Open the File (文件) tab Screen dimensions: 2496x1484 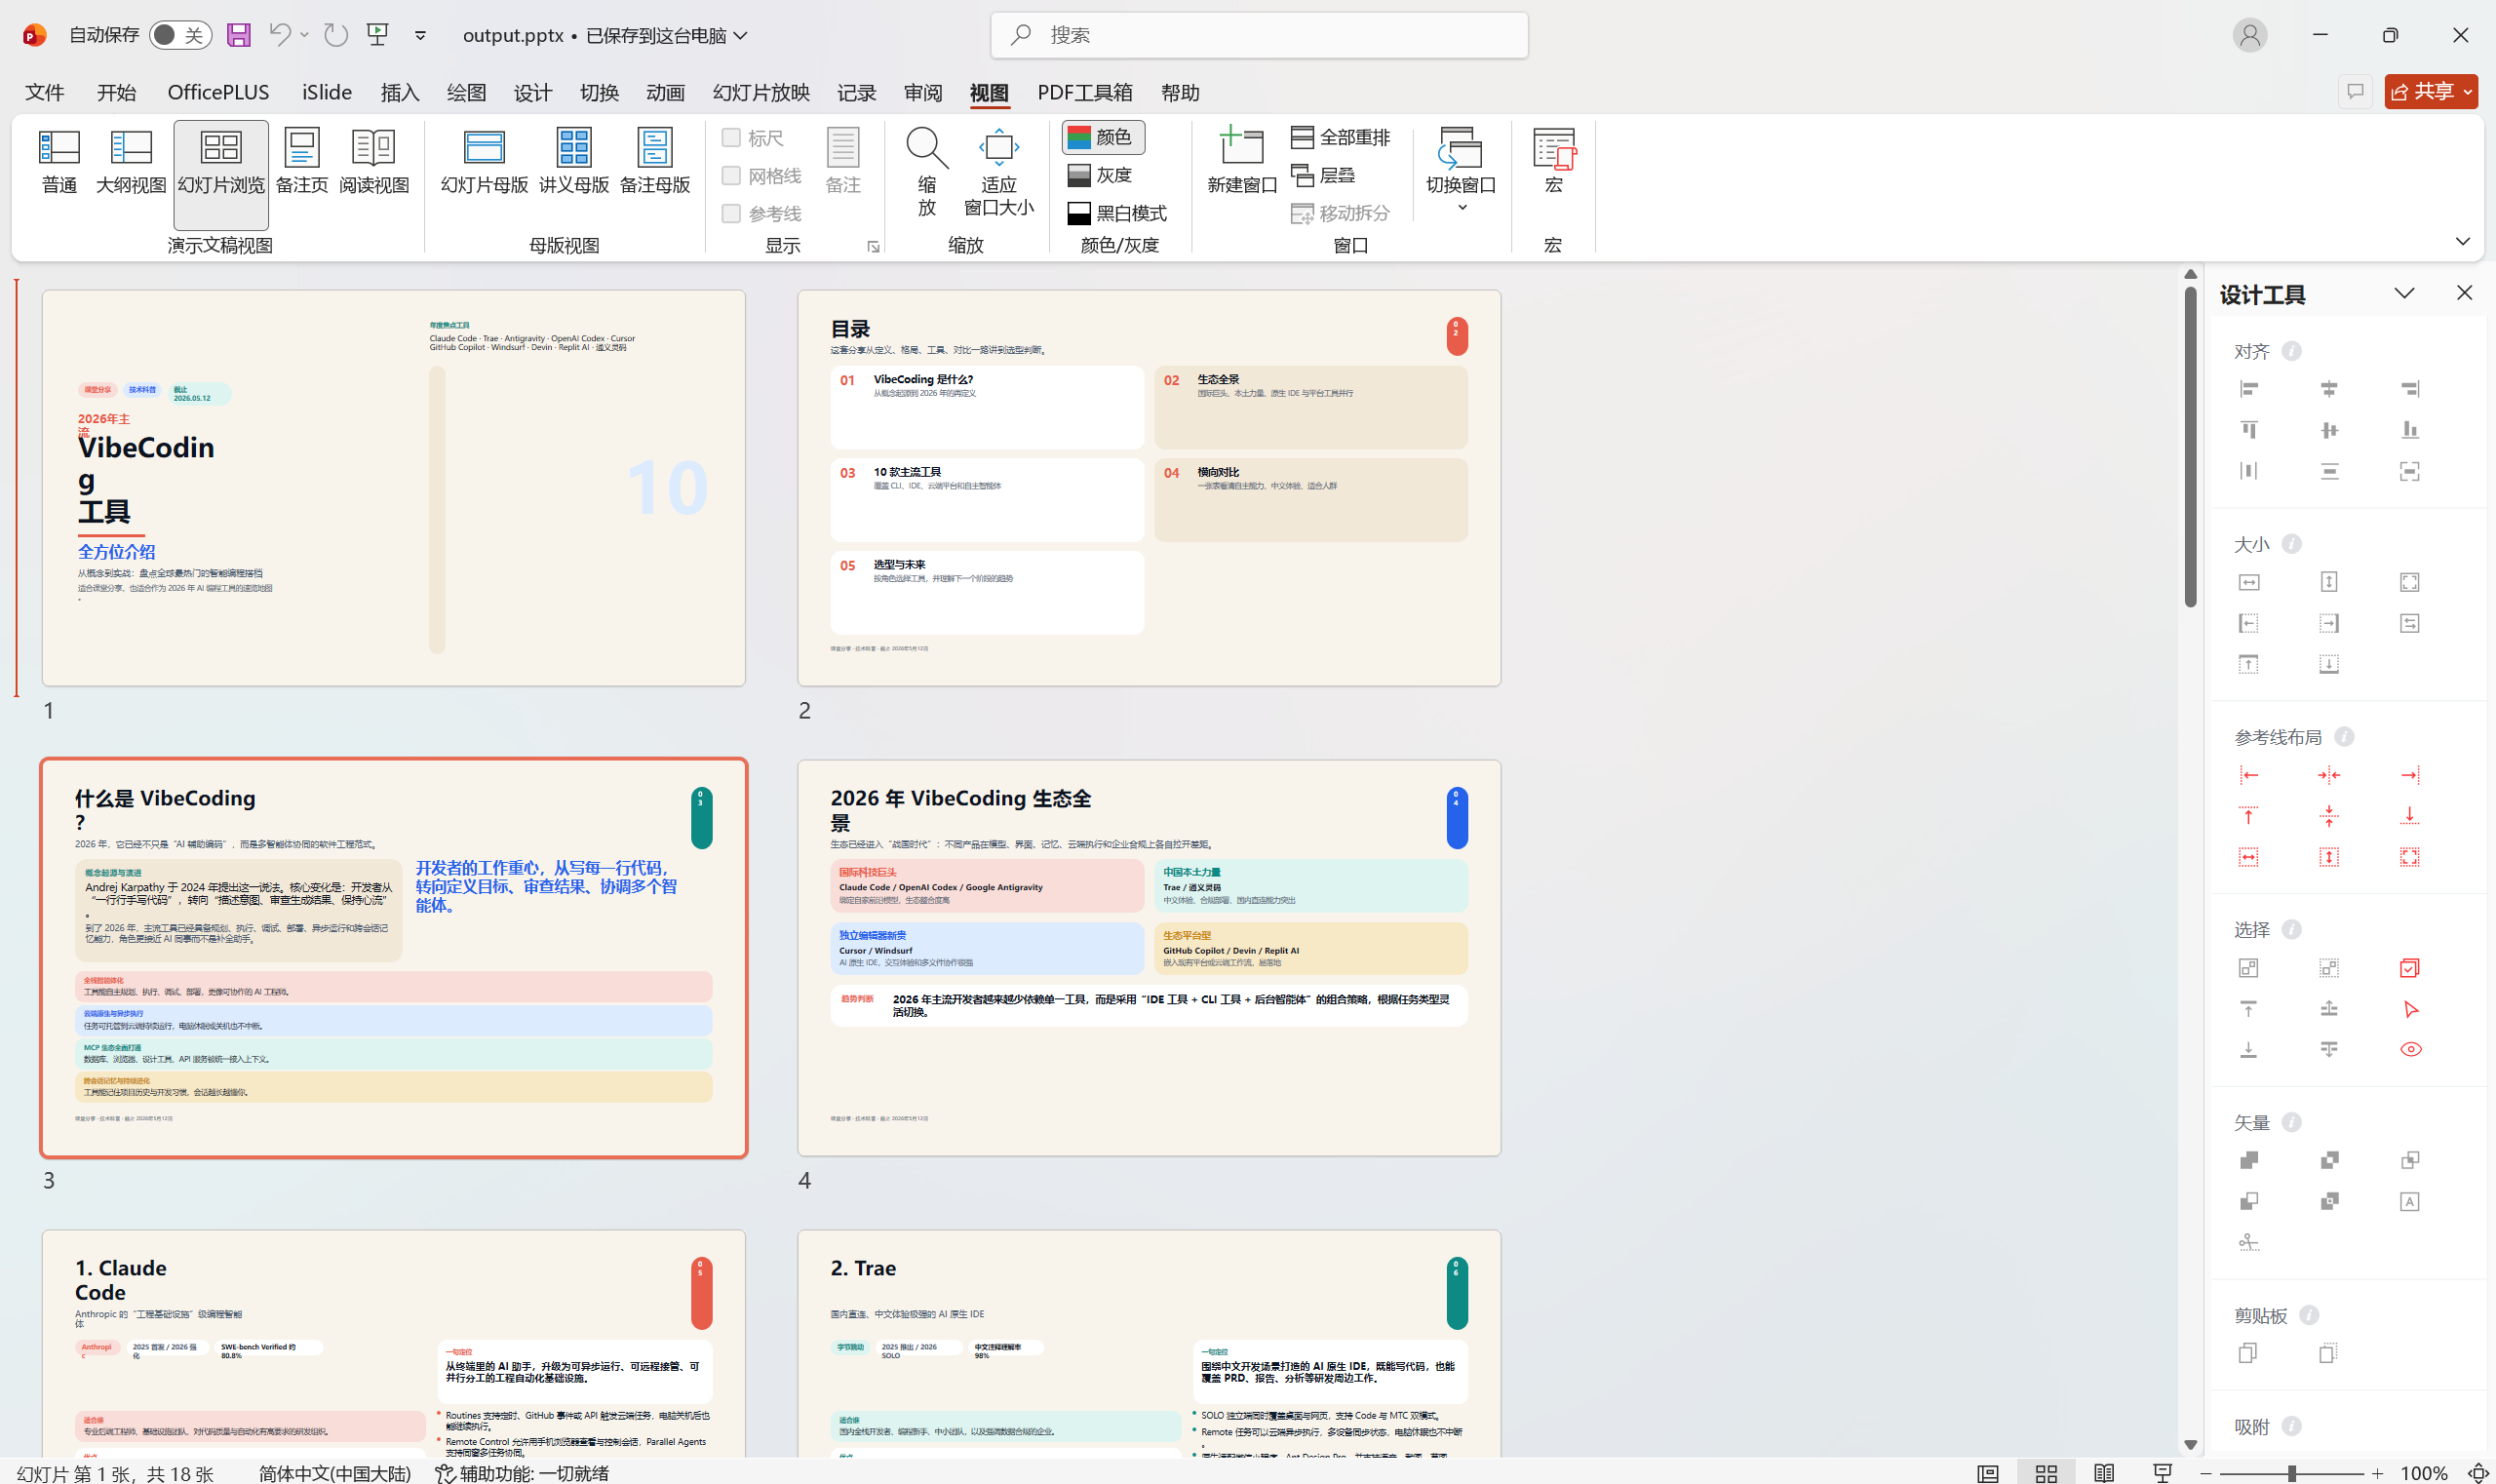coord(45,92)
